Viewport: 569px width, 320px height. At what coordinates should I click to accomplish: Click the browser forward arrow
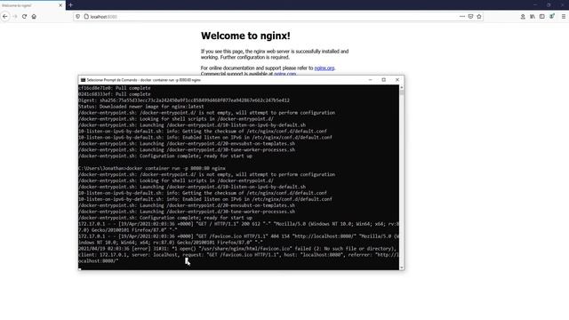coord(15,16)
